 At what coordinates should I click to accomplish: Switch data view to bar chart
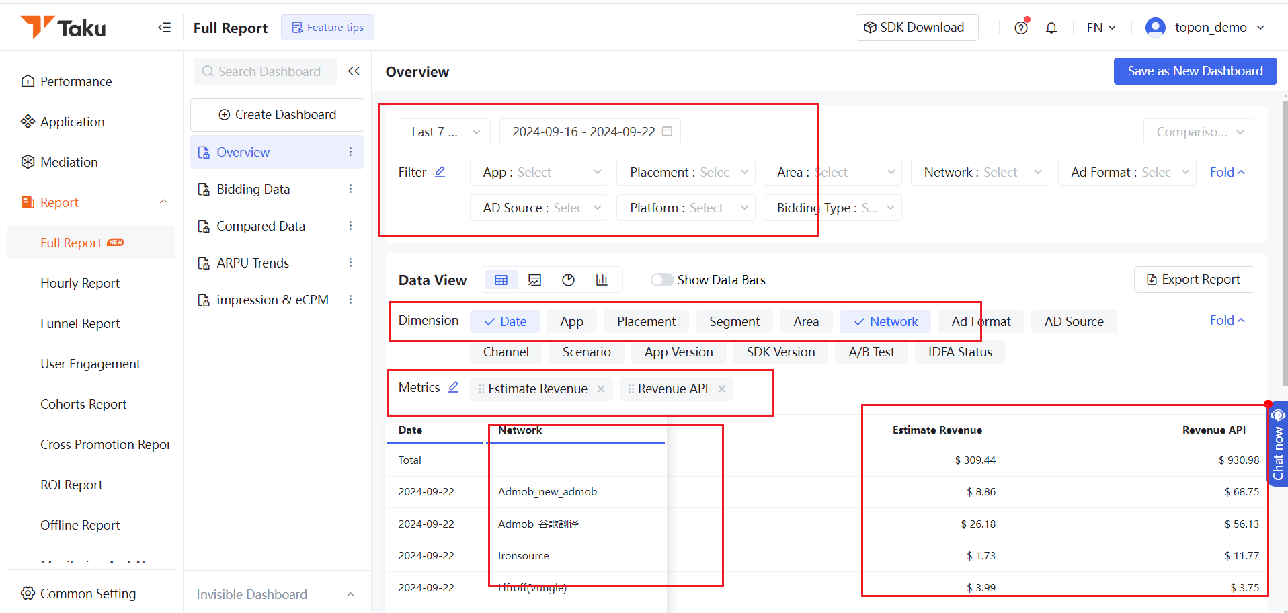(x=602, y=280)
